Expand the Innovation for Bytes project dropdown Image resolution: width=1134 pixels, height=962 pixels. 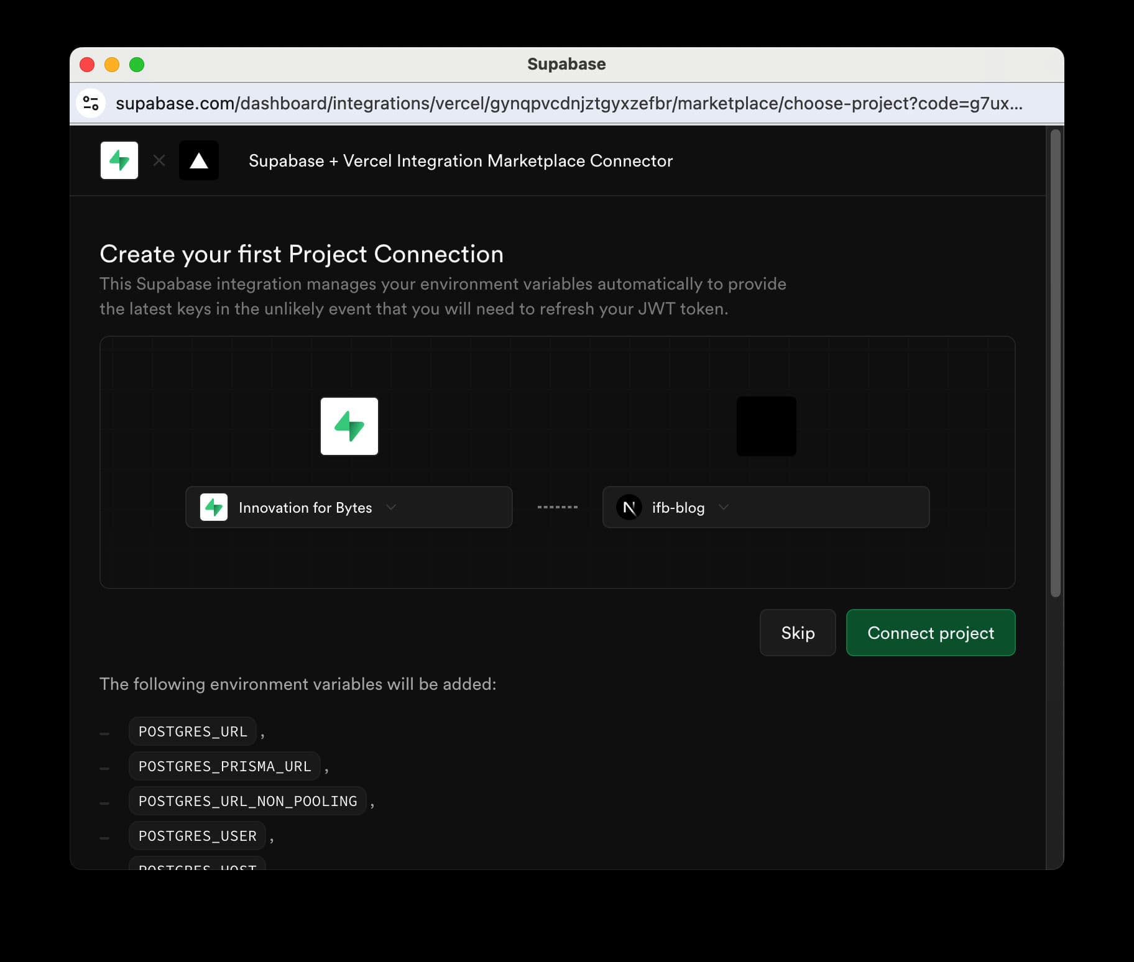(x=348, y=507)
